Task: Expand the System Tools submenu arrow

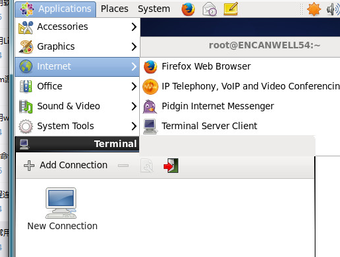Action: click(134, 126)
